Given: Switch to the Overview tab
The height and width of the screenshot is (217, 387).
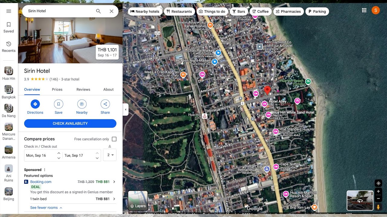Looking at the screenshot, I should pos(32,90).
